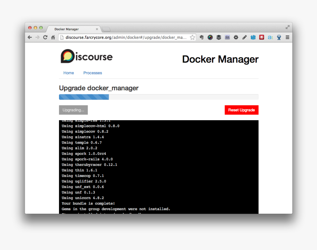Click log line 'Your bundle is complete!'

click(x=88, y=204)
